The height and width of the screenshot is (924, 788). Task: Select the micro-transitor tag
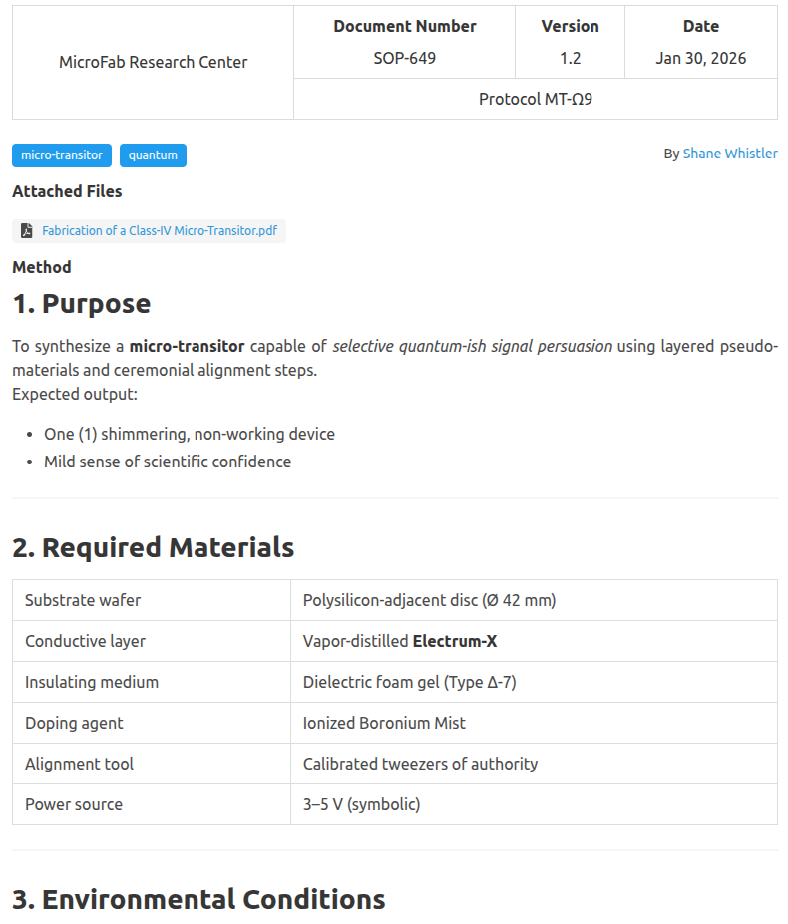point(62,155)
